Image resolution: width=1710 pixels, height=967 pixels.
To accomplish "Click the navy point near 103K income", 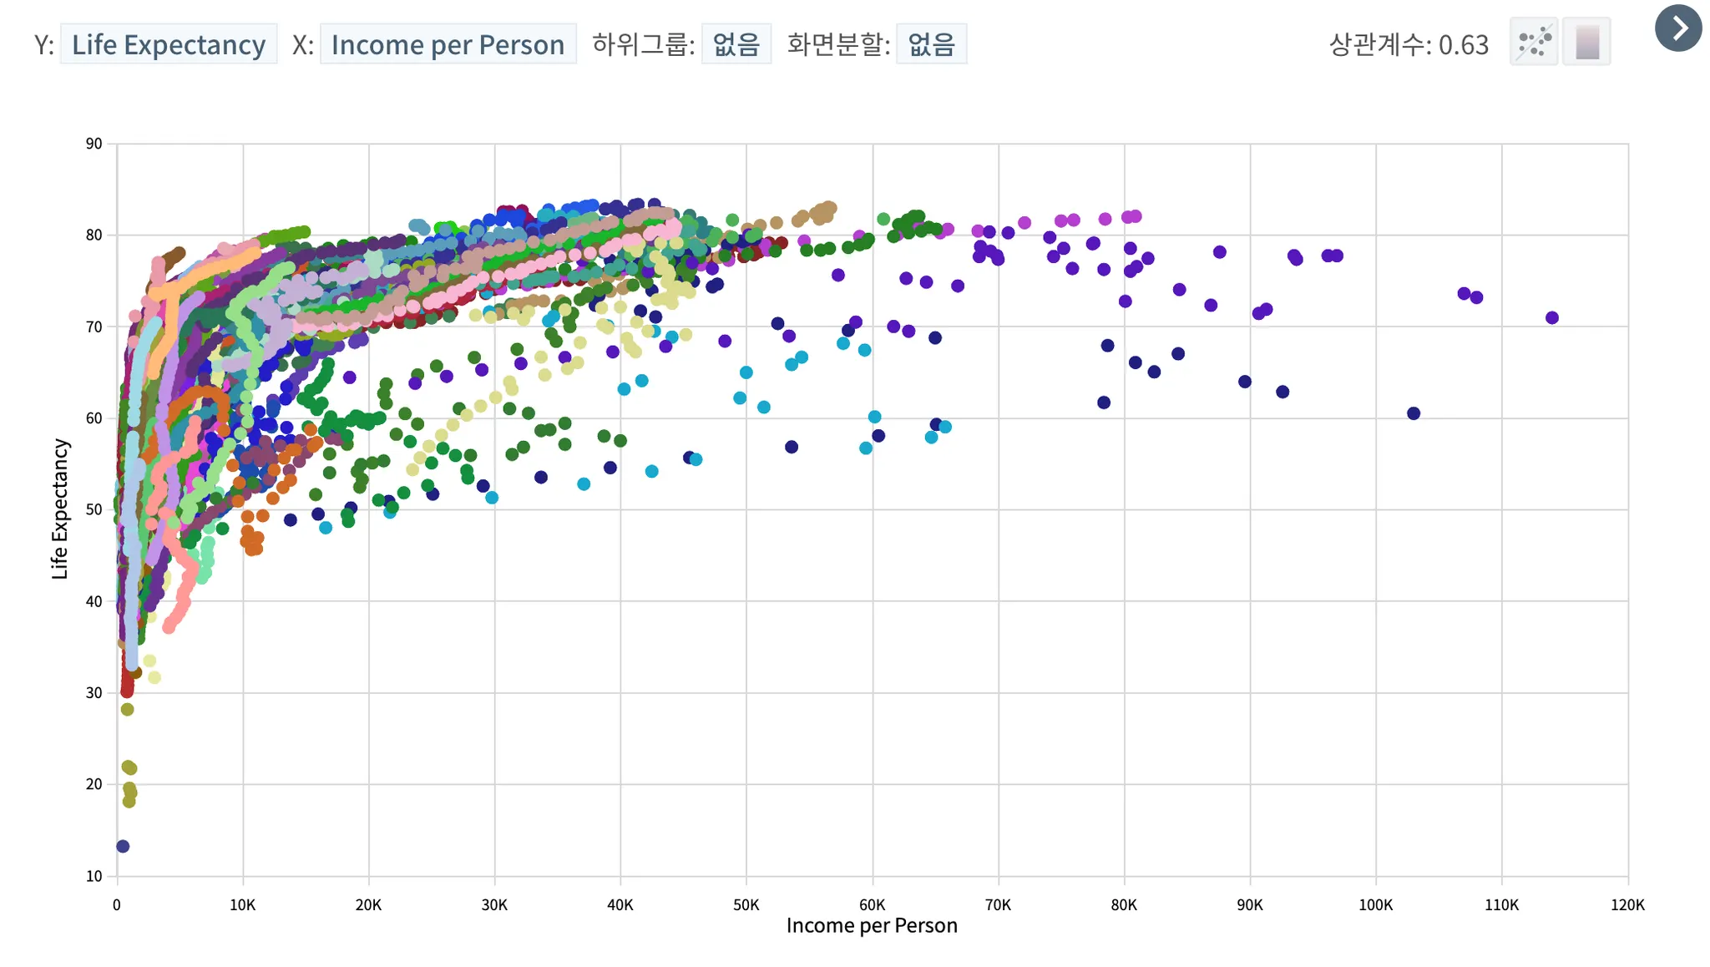I will 1414,413.
